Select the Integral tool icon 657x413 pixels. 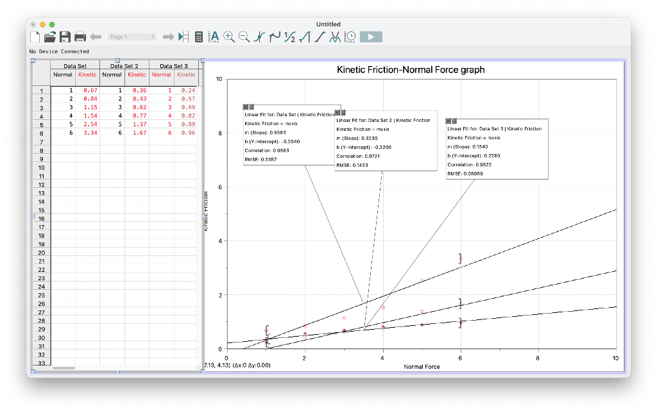(305, 37)
